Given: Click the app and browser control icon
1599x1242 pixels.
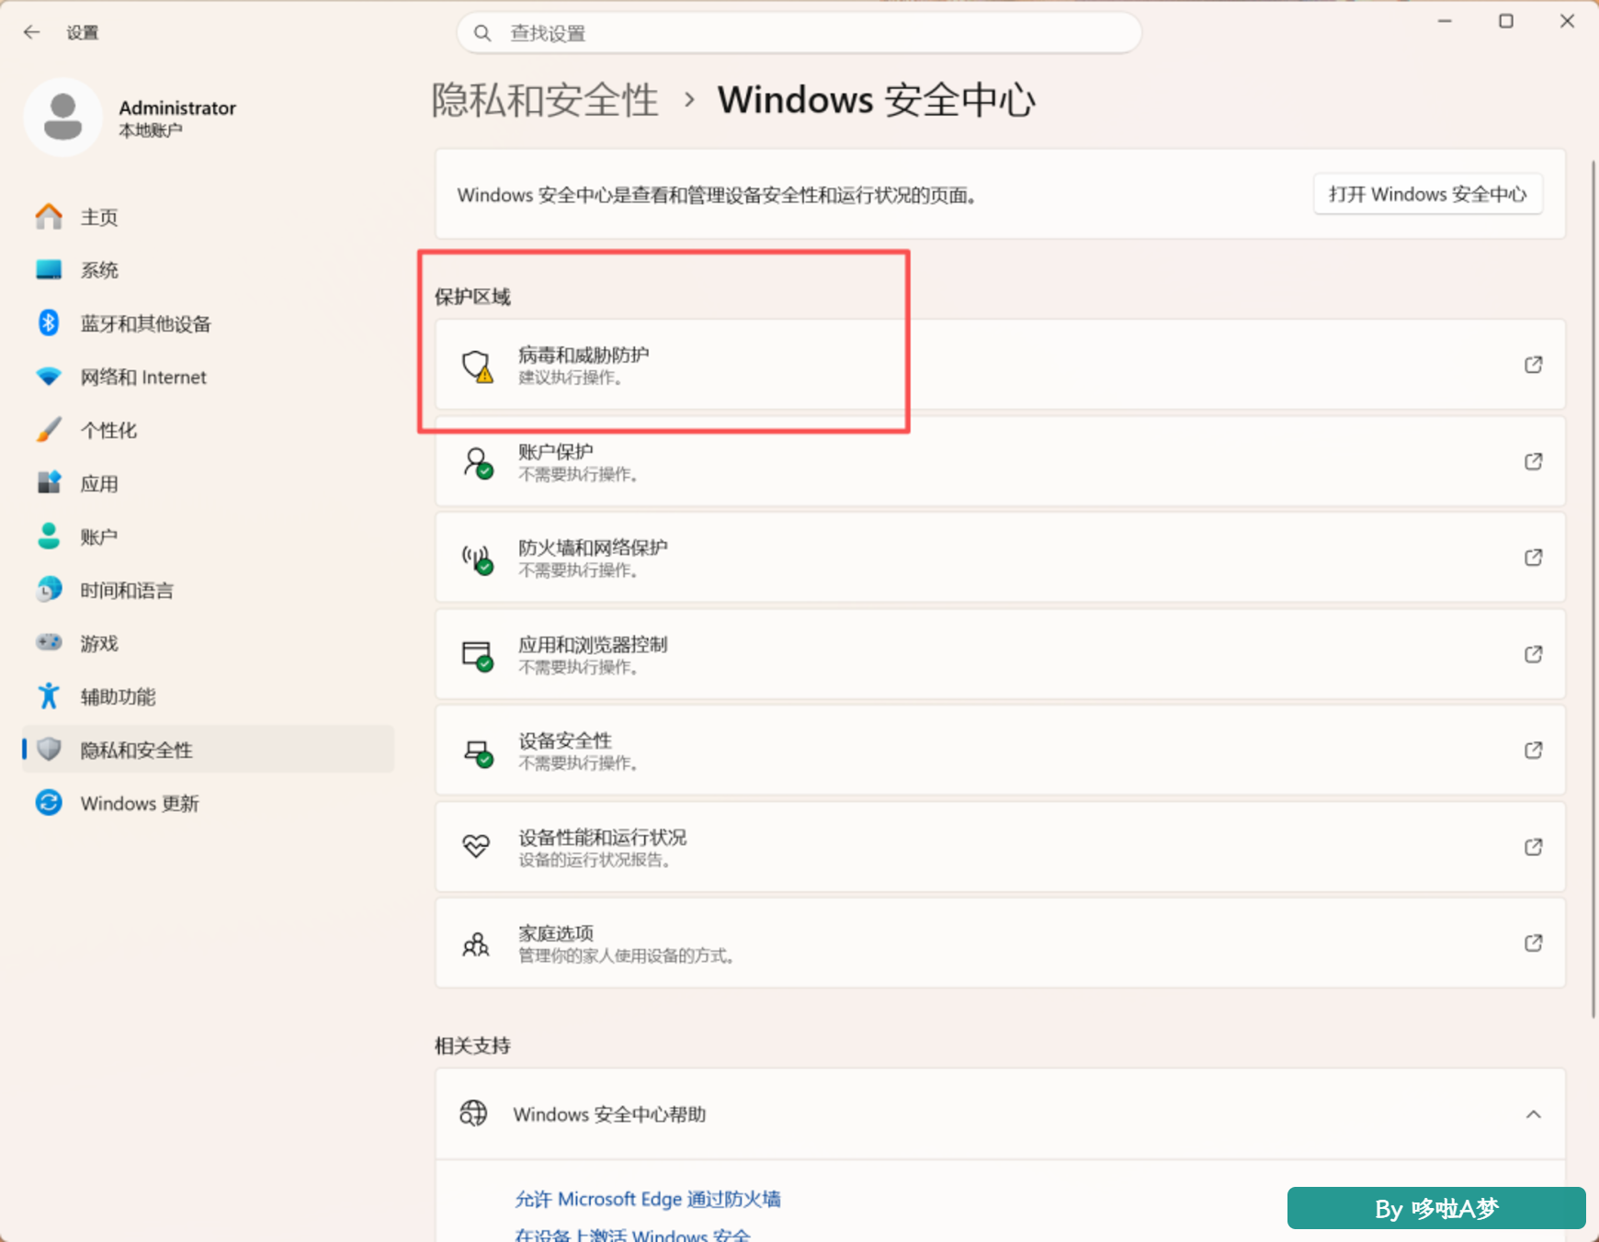Looking at the screenshot, I should coord(477,655).
